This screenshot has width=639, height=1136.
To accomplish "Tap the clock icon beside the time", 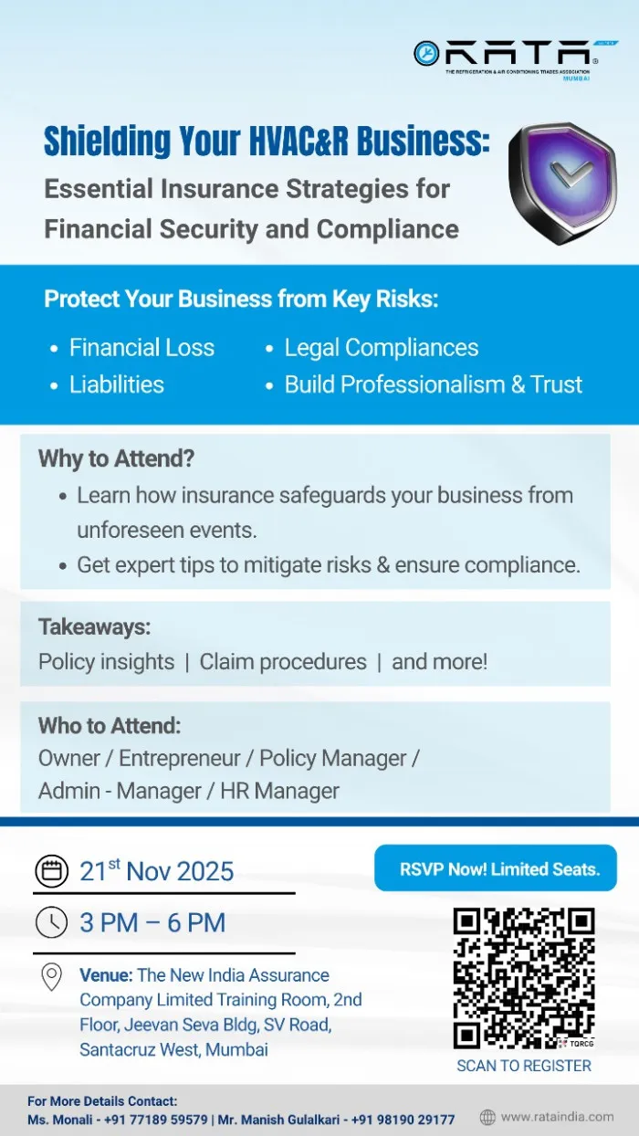I will pyautogui.click(x=51, y=921).
